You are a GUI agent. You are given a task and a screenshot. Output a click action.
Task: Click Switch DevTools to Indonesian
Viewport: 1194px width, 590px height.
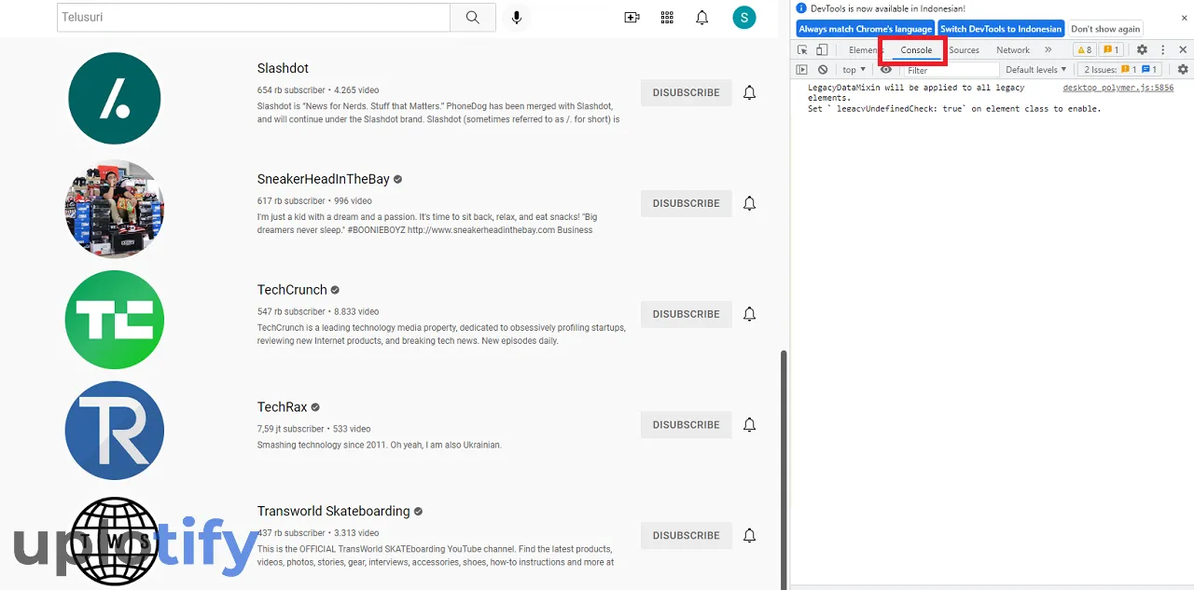pos(1001,29)
